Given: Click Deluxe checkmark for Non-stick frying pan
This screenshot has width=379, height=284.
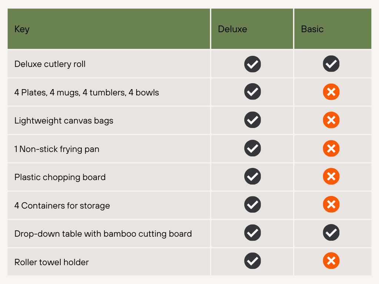Looking at the screenshot, I should click(252, 149).
